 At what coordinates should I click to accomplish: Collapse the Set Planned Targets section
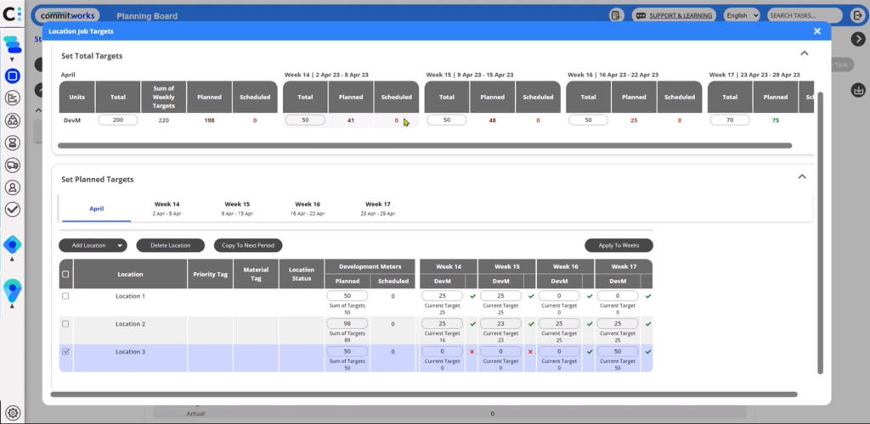click(x=802, y=176)
